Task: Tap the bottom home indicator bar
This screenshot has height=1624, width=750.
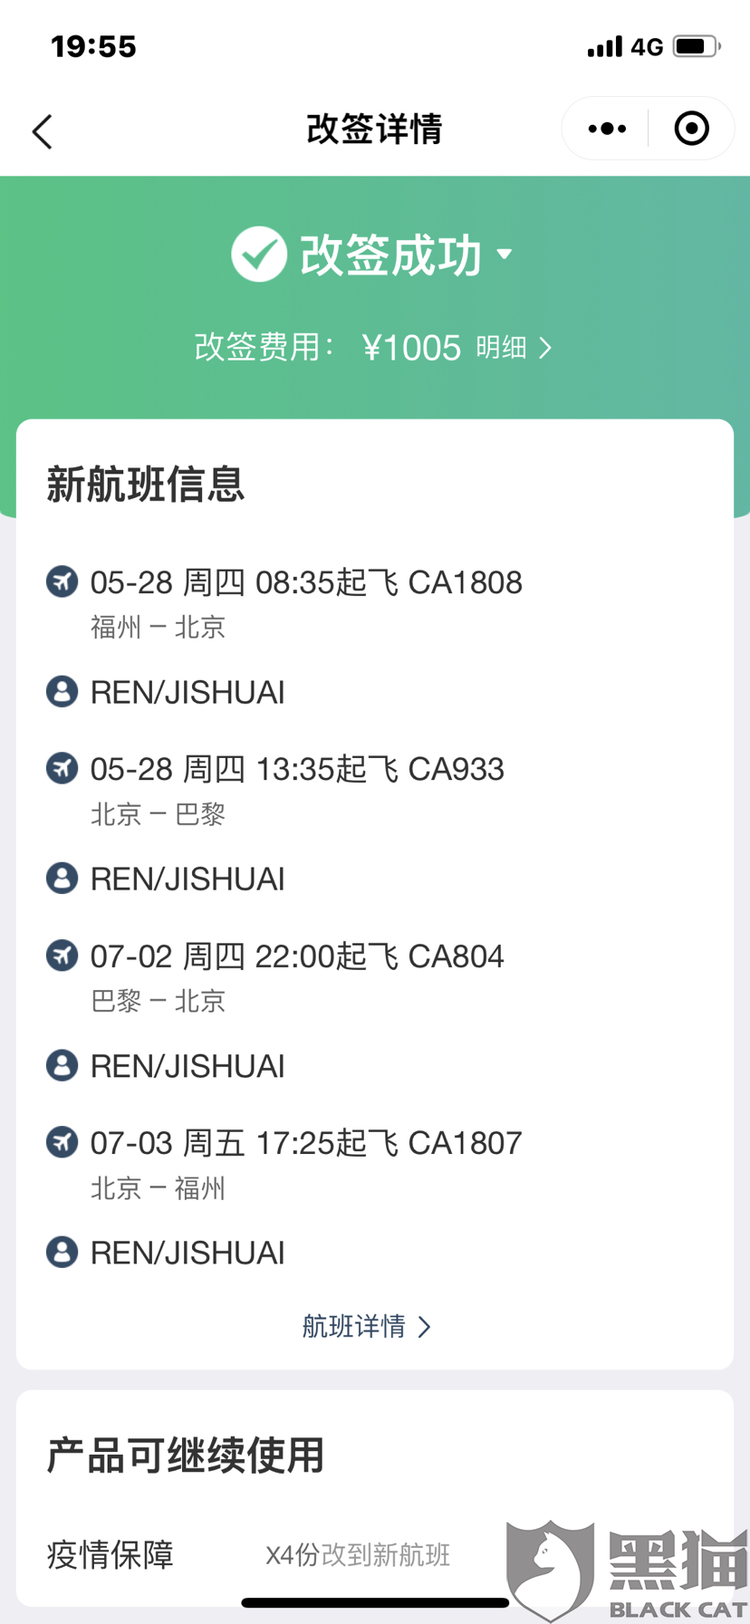Action: coord(375,1603)
